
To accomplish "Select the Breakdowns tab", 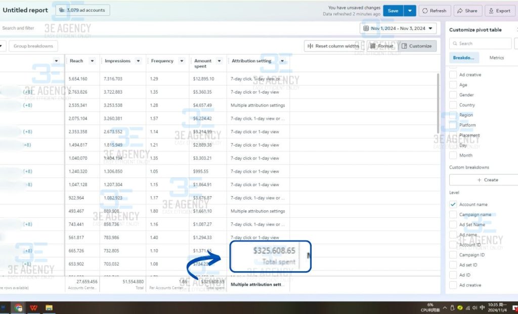I will click(x=464, y=58).
